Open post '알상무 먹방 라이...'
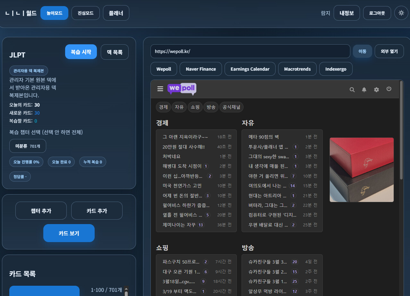Viewport: 410px width, 296px height. click(x=268, y=292)
